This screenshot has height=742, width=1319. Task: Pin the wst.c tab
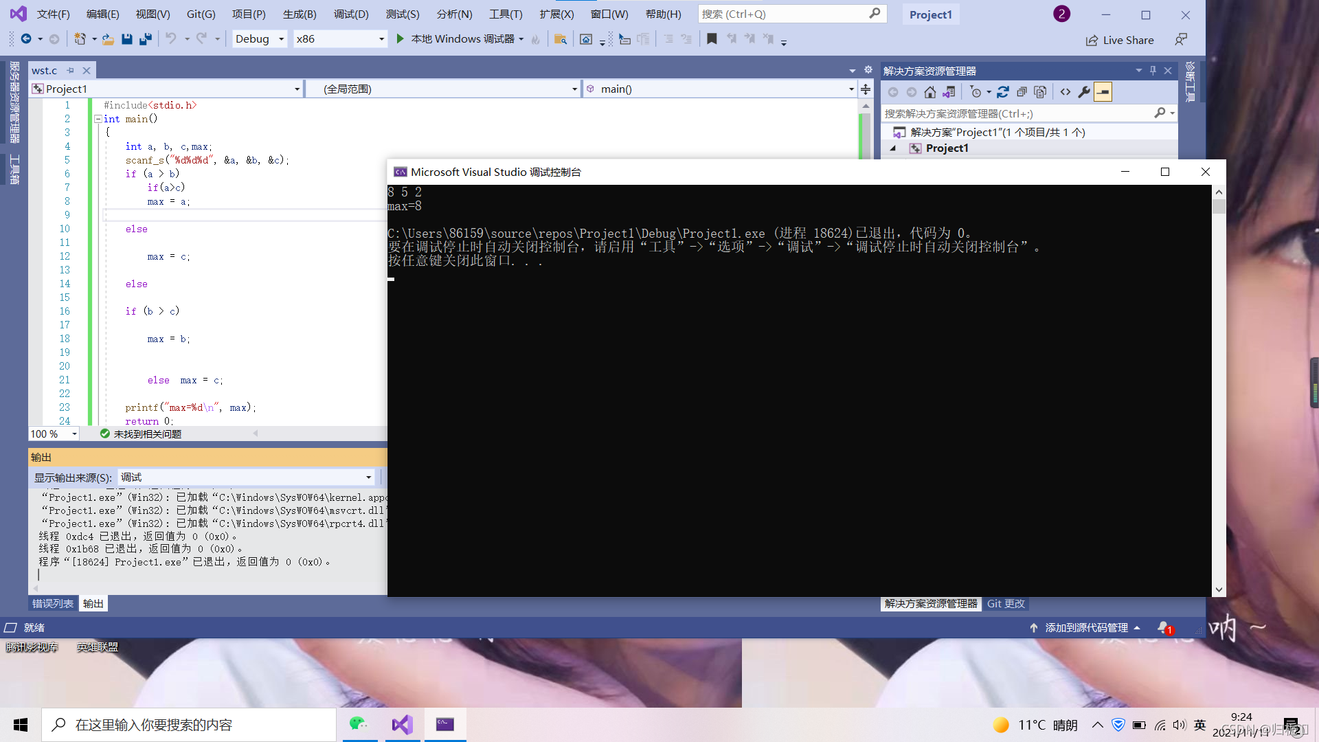70,71
